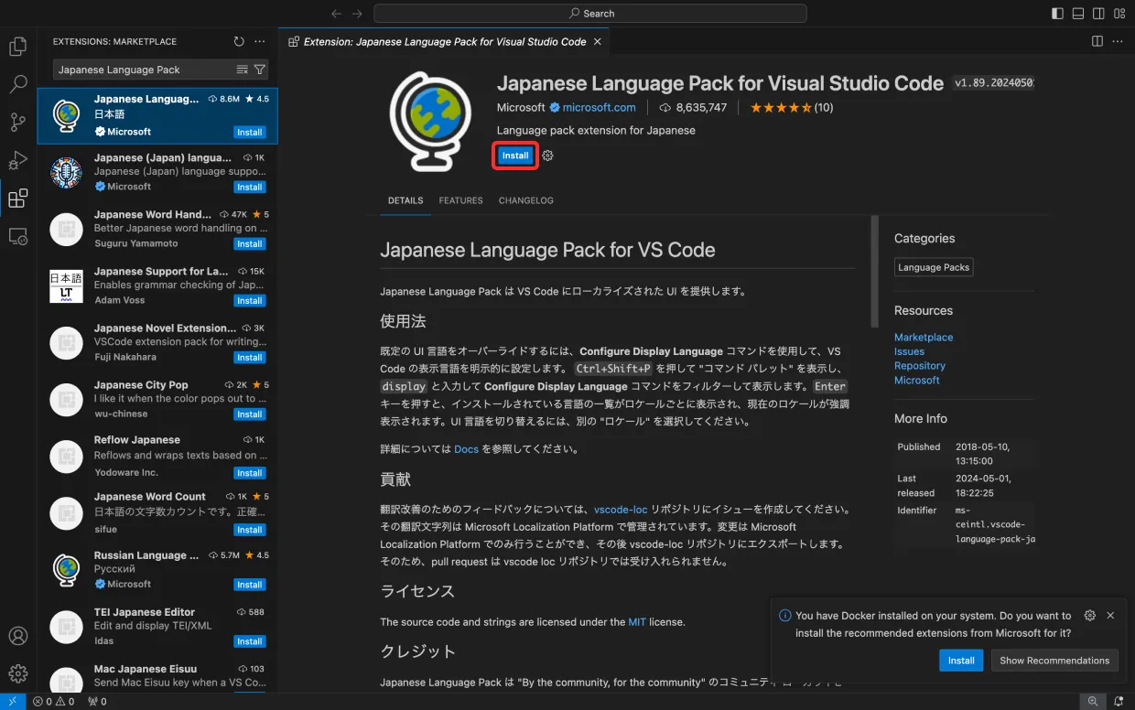Install Docker recommended extensions from notification
The width and height of the screenshot is (1135, 710).
coord(961,661)
